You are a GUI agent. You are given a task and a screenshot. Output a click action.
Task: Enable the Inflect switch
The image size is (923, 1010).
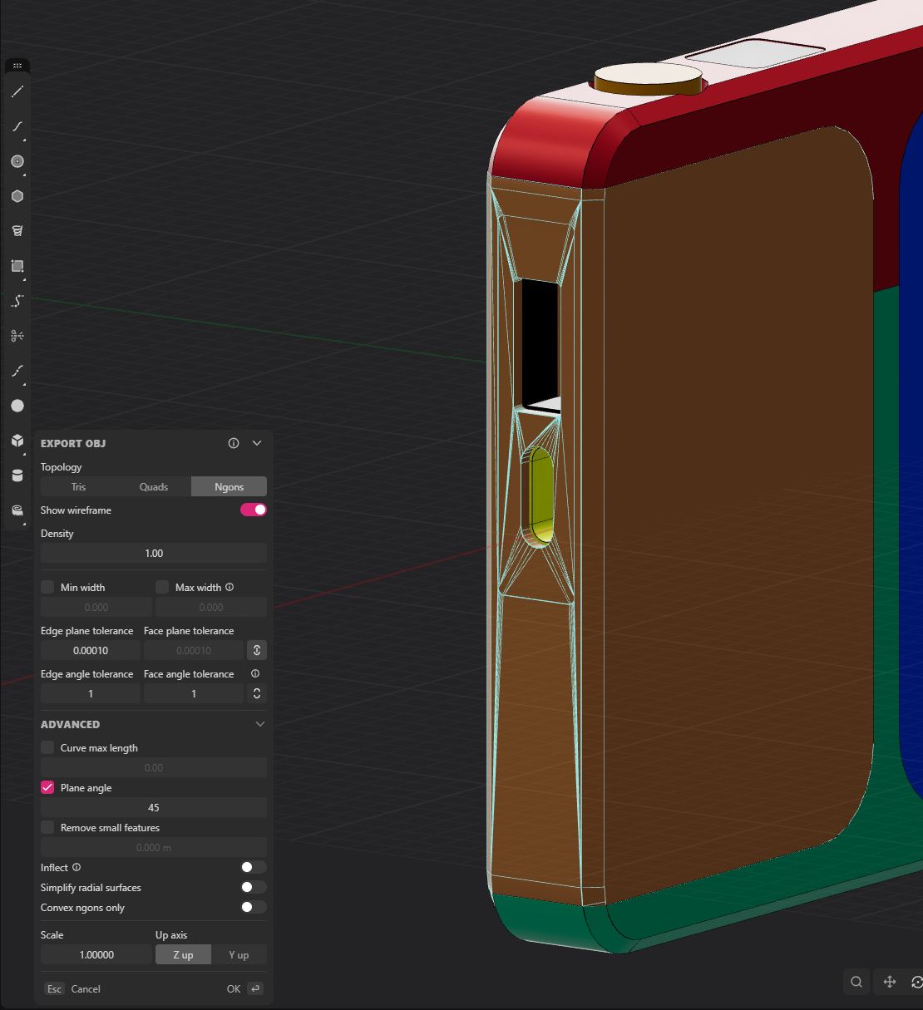point(254,867)
